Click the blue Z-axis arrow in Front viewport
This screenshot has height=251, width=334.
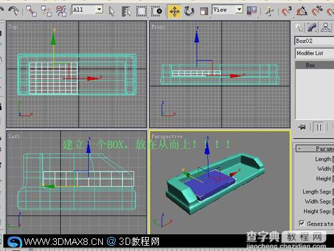pyautogui.click(x=197, y=37)
